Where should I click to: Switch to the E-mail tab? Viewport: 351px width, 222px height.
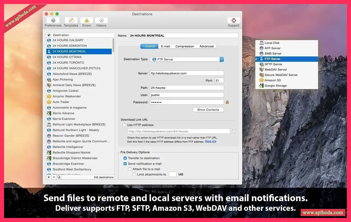coord(165,46)
